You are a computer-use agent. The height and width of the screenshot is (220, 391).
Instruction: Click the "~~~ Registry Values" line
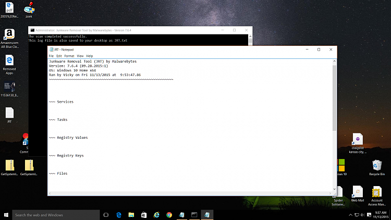pos(68,138)
